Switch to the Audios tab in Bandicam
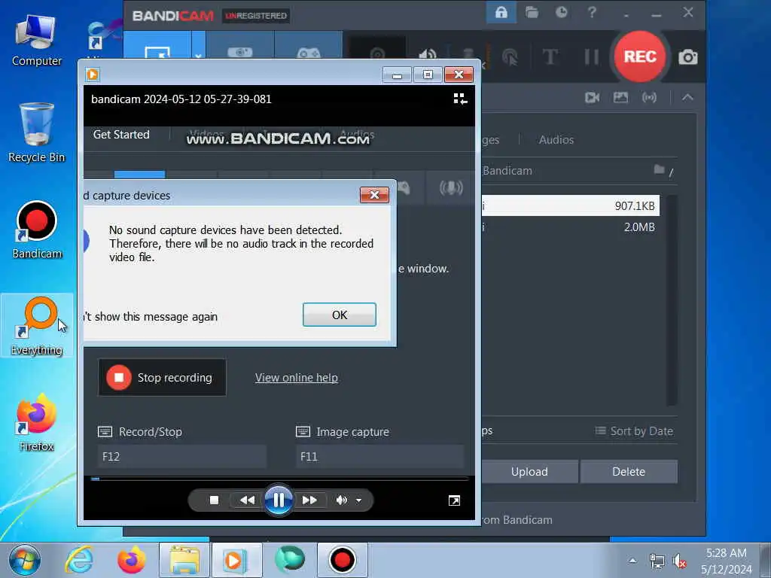 (556, 140)
